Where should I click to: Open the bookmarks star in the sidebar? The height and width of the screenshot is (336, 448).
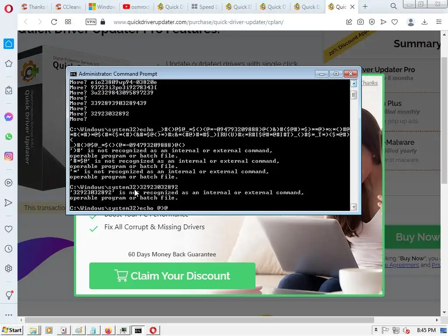pos(9,63)
